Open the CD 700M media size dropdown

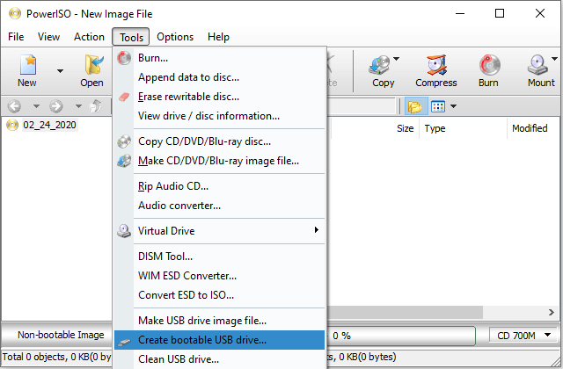(x=524, y=336)
